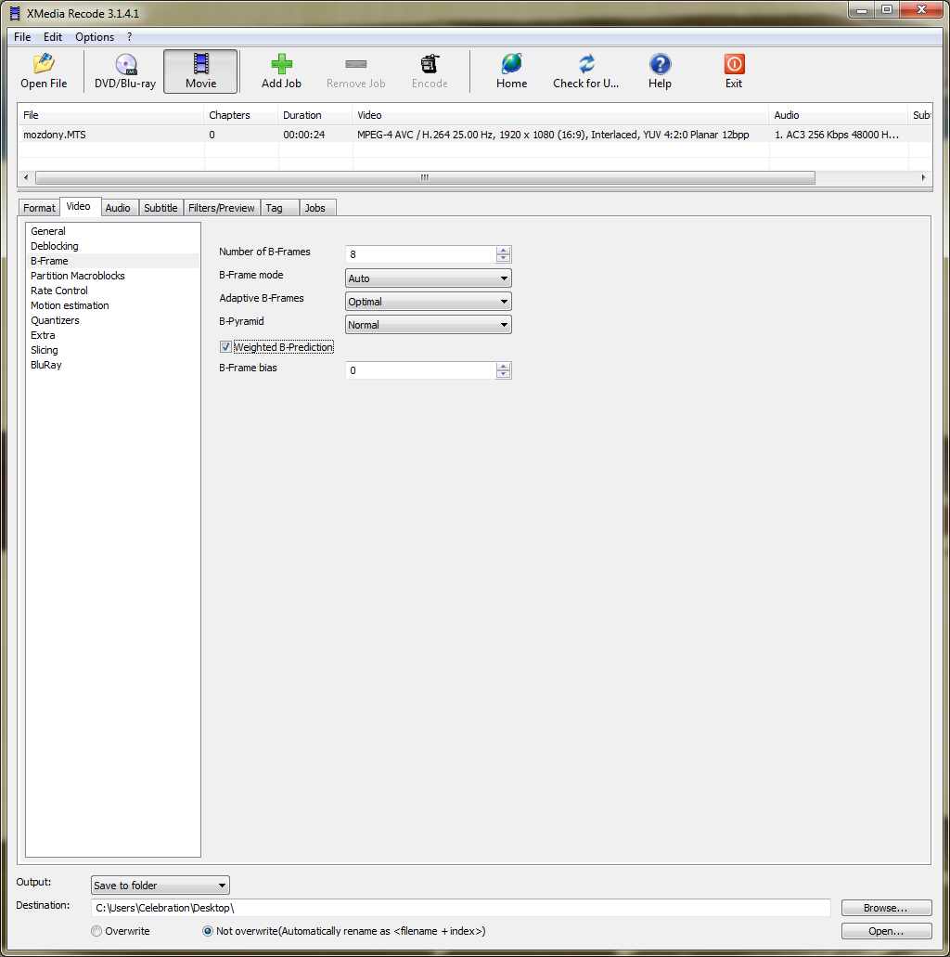The image size is (950, 957).
Task: Click the file list scroll right arrow
Action: coord(923,177)
